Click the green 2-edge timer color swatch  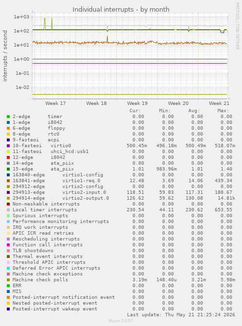[8, 117]
